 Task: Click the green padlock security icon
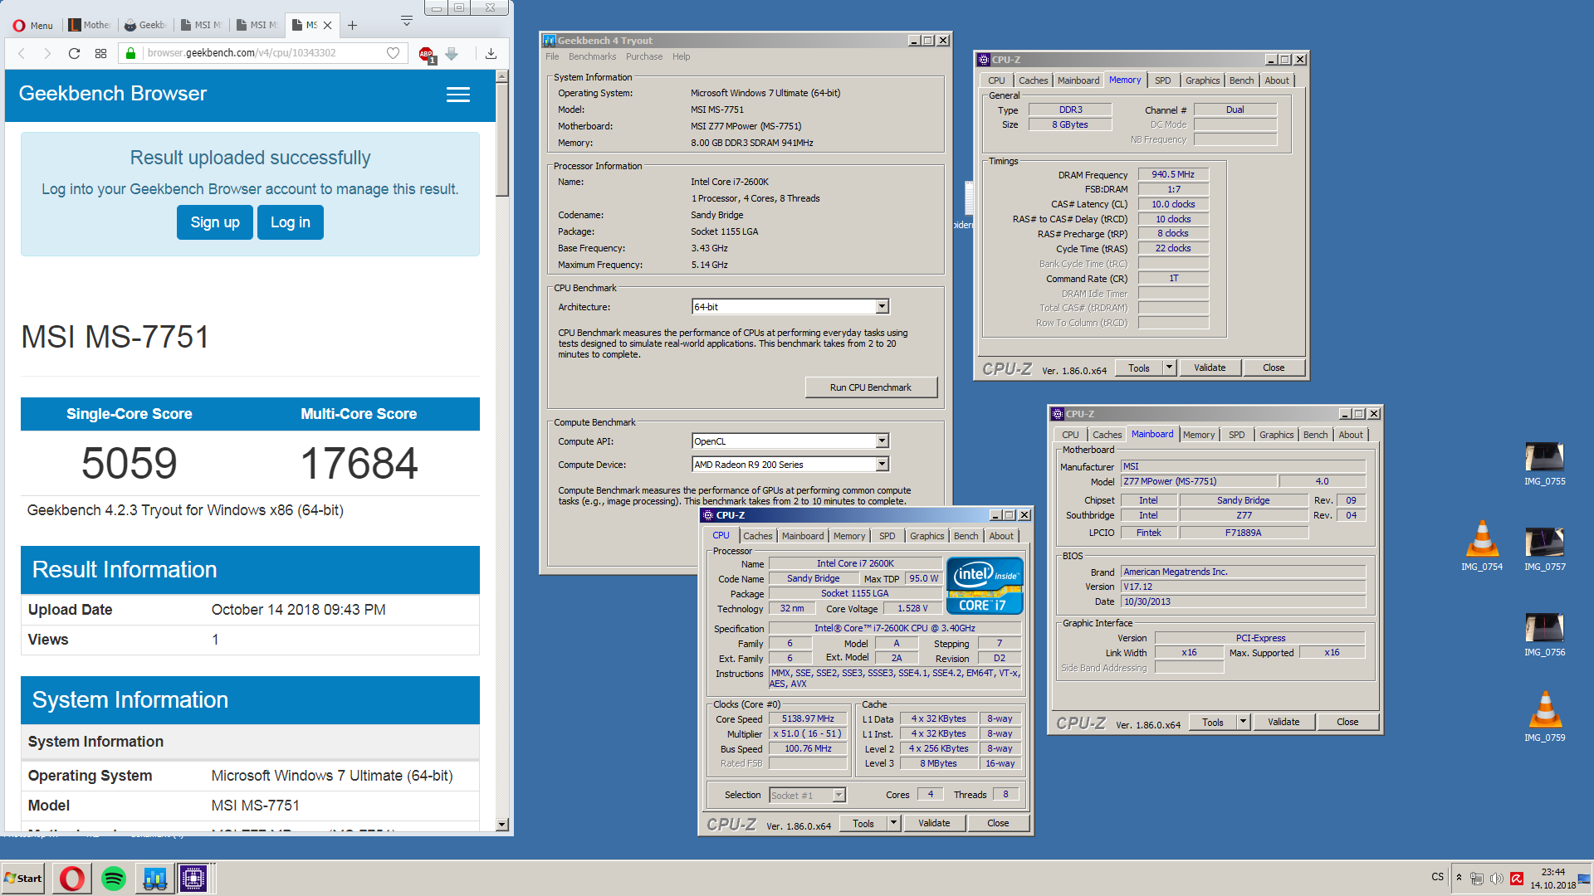130,53
